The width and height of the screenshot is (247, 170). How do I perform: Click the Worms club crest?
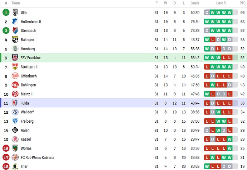pos(15,148)
